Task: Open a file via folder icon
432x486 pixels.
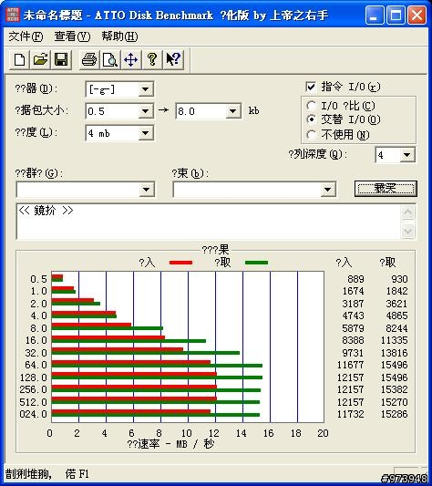Action: 40,59
